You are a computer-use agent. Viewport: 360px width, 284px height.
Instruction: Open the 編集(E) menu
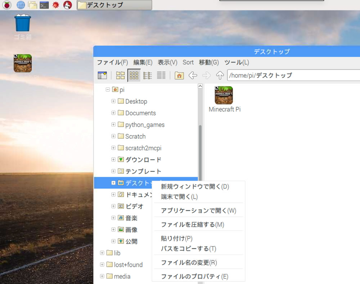coord(143,62)
